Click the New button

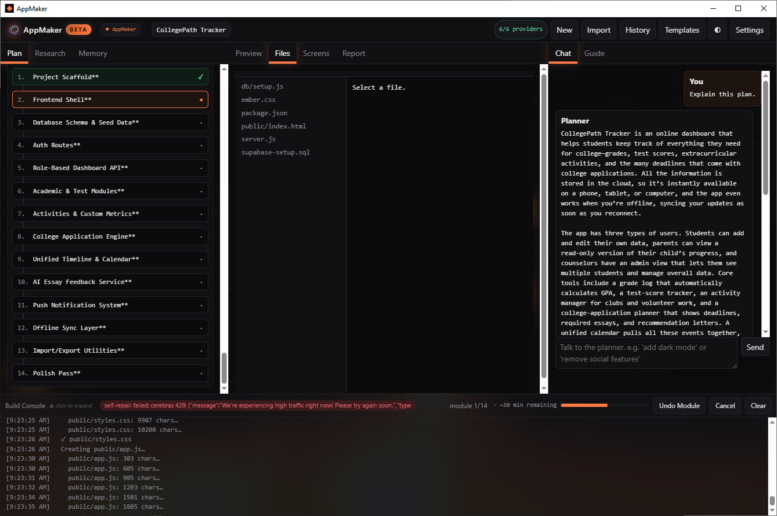pos(564,30)
